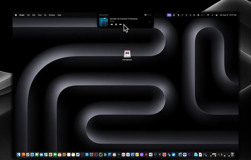The width and height of the screenshot is (251, 160).
Task: Launch Visual Studio Code from Dock
Action: (151, 155)
